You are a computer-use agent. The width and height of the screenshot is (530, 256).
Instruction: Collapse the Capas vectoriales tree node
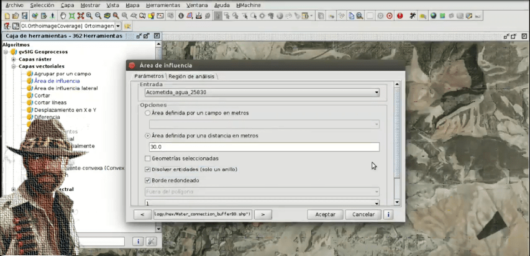pyautogui.click(x=14, y=66)
